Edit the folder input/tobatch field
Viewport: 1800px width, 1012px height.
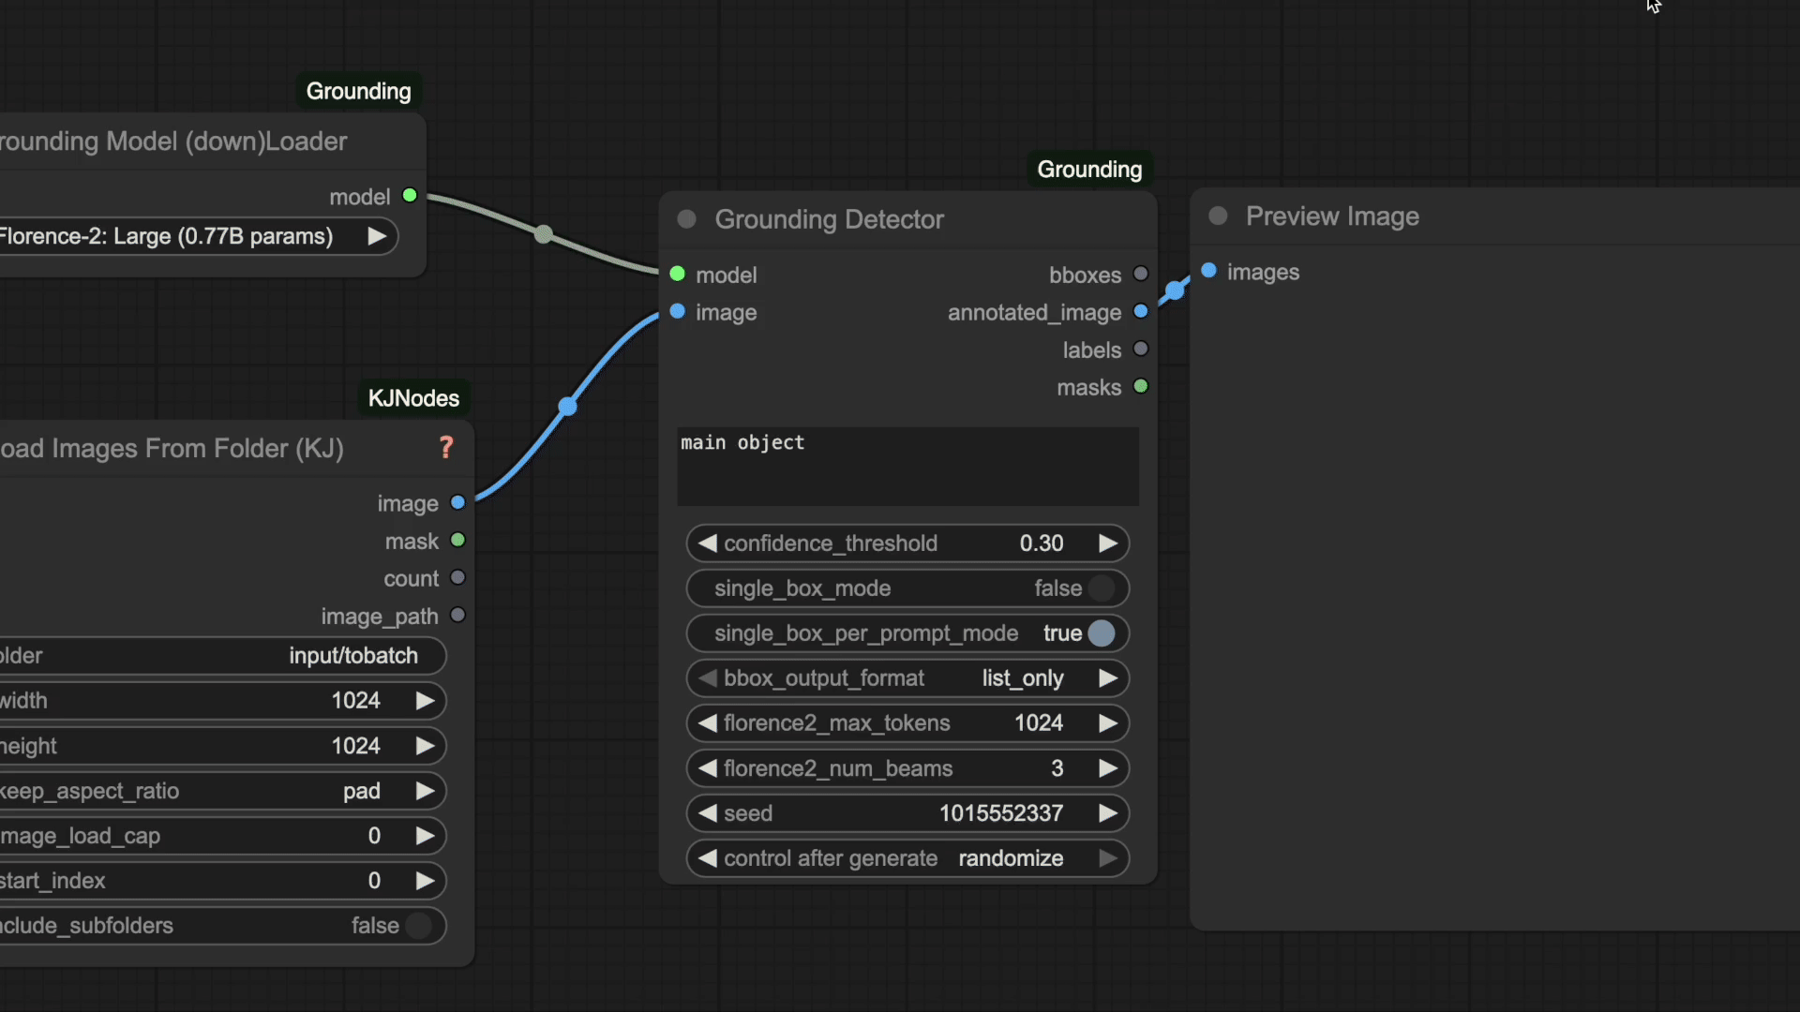coord(221,656)
